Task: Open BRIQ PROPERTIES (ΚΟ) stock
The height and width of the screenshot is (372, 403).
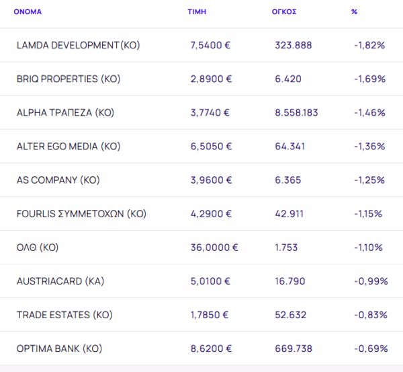Action: pos(68,79)
